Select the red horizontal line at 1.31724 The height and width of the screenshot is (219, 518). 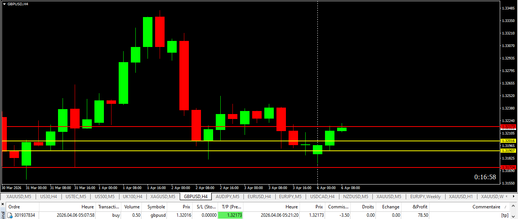250,167
